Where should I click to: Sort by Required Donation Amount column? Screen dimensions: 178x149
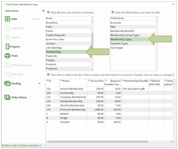coord(113,82)
